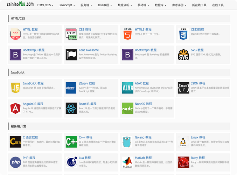Open the SVG 教程 link
Screen dimensions: 237x175
(197, 50)
